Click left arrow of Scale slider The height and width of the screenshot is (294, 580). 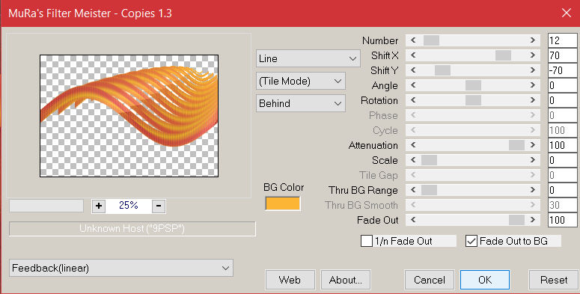tap(413, 160)
